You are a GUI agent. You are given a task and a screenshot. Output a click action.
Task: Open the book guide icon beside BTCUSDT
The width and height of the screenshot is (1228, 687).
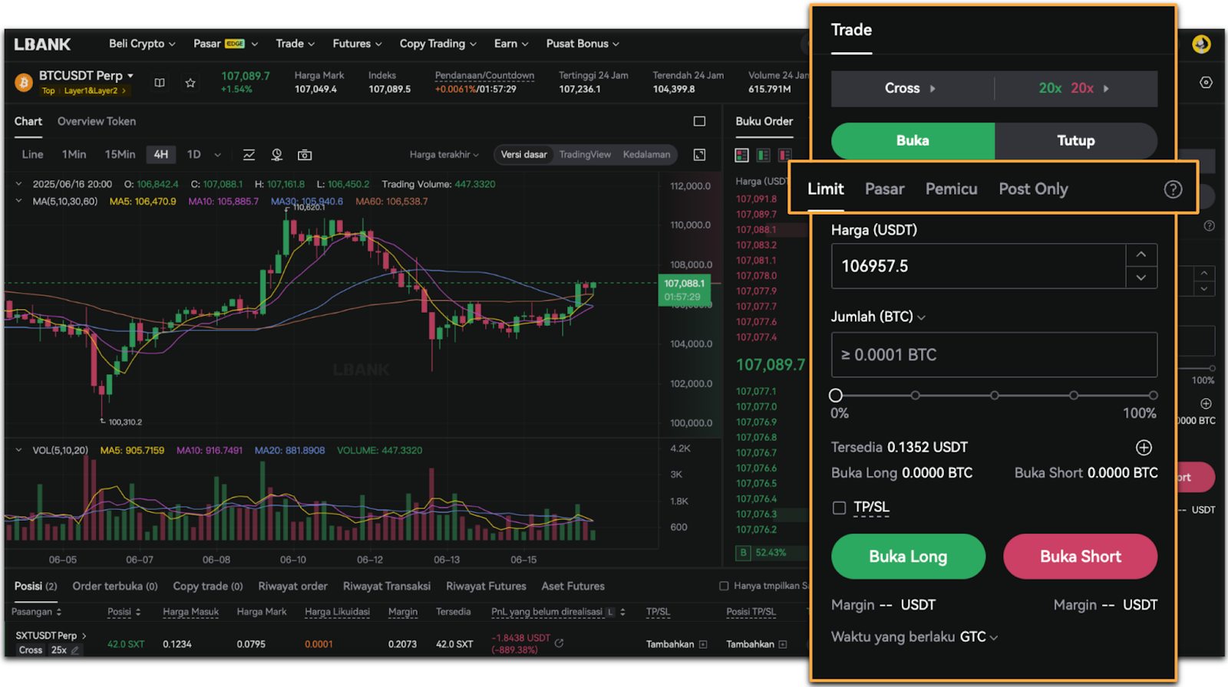[160, 83]
